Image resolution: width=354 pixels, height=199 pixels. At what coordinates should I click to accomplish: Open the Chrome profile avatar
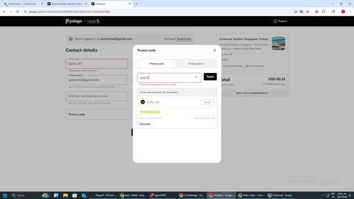click(x=343, y=12)
